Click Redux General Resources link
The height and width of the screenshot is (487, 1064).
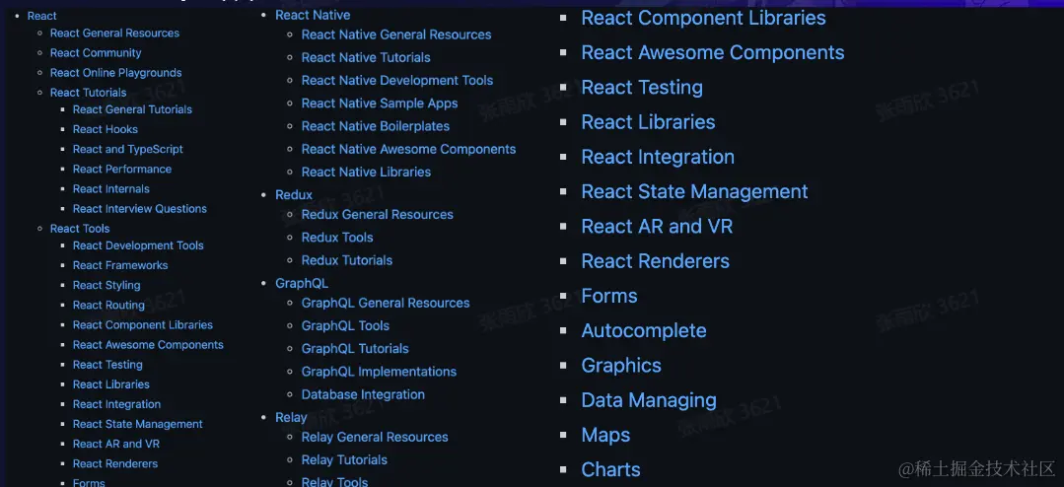pyautogui.click(x=378, y=214)
